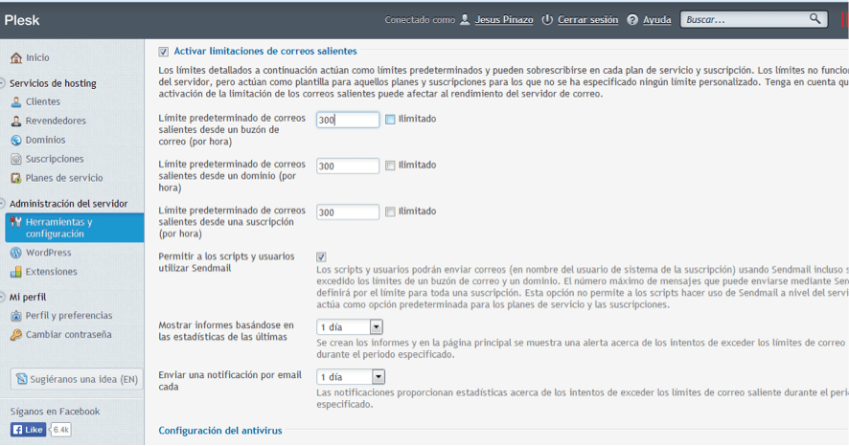Click the Suscripciones icon

click(16, 159)
